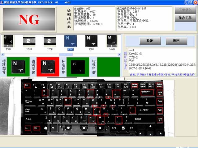The height and width of the screenshot is (148, 198).
Task: Click the red-boxed R key in keyboard image
Action: click(x=68, y=101)
